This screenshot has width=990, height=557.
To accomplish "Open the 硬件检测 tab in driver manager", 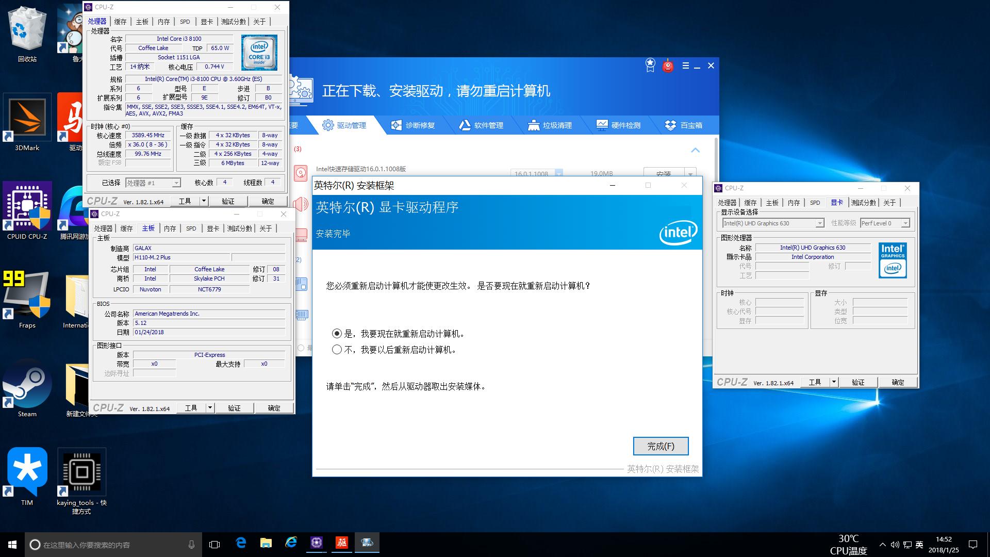I will (x=619, y=125).
